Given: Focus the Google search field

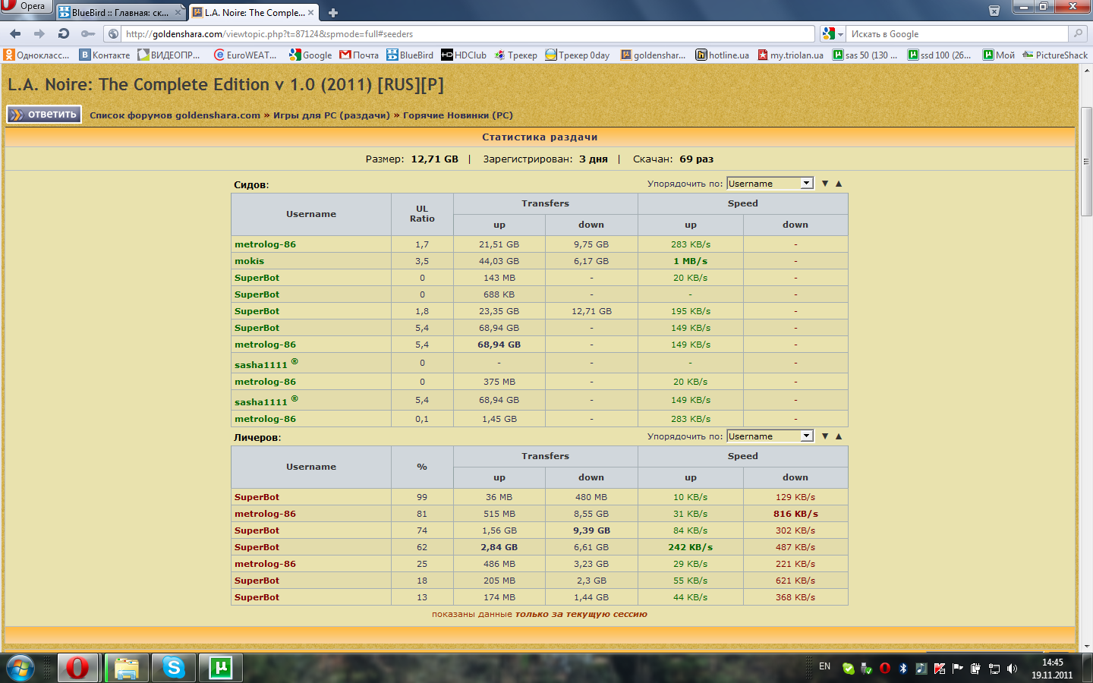Looking at the screenshot, I should point(958,34).
